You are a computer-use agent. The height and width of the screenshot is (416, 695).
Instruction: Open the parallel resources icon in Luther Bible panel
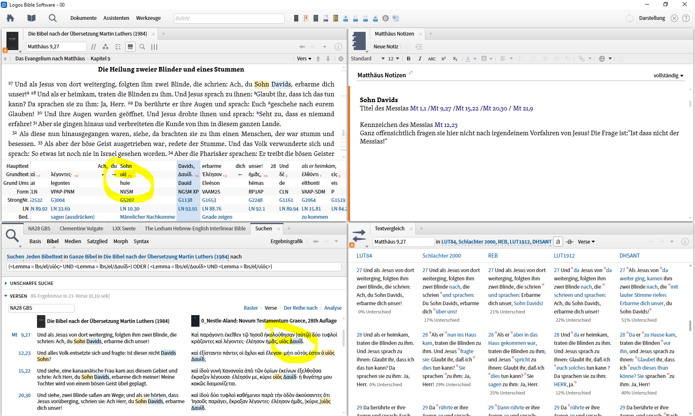click(94, 47)
